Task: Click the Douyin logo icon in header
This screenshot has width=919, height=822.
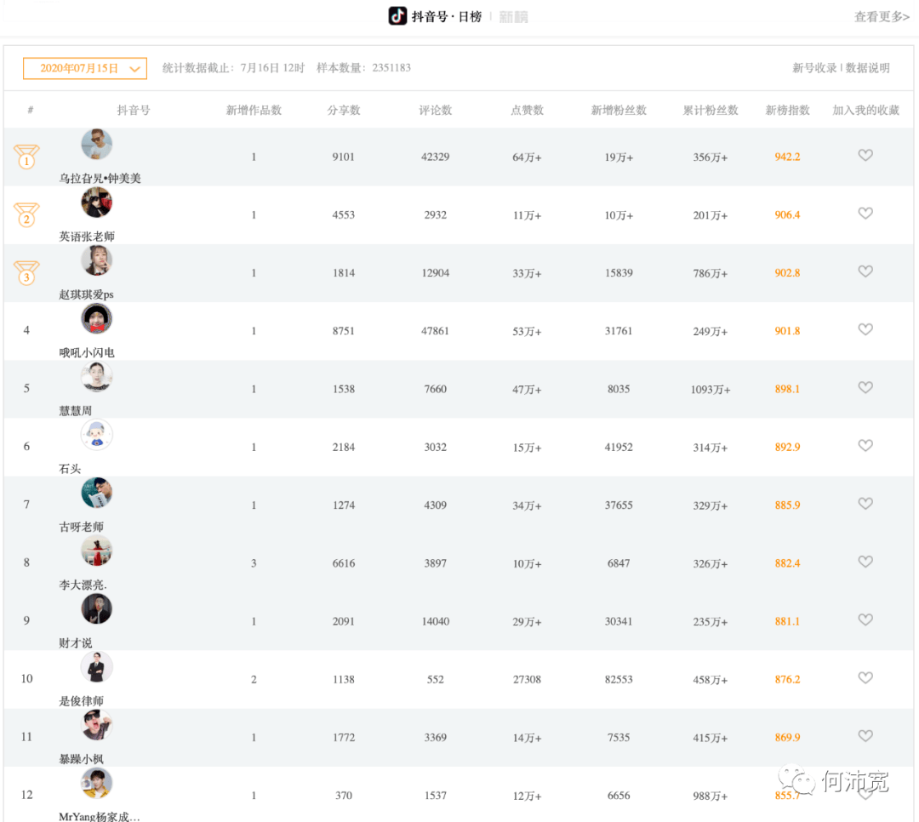Action: pyautogui.click(x=397, y=16)
